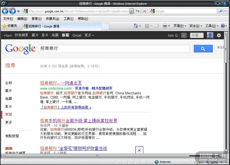Refresh the page using the green arrows icon
The width and height of the screenshot is (230, 165).
[138, 11]
